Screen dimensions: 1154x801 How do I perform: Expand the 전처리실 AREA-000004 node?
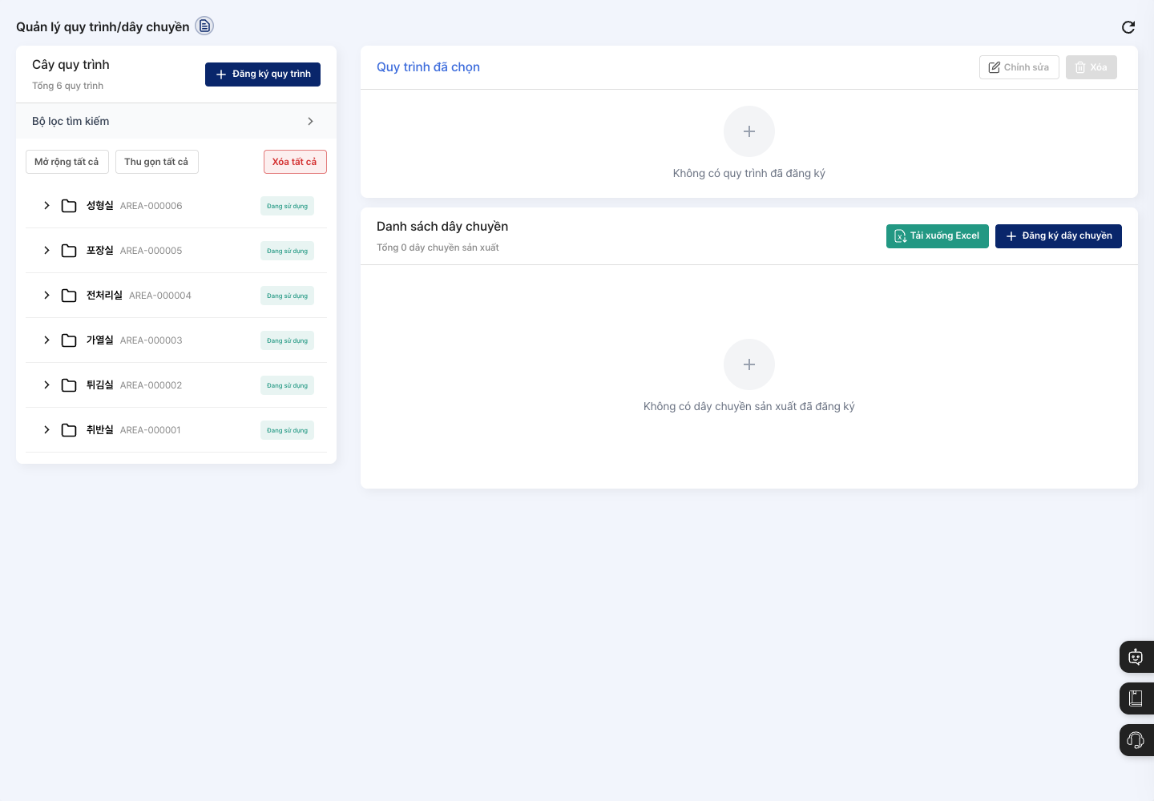[46, 296]
